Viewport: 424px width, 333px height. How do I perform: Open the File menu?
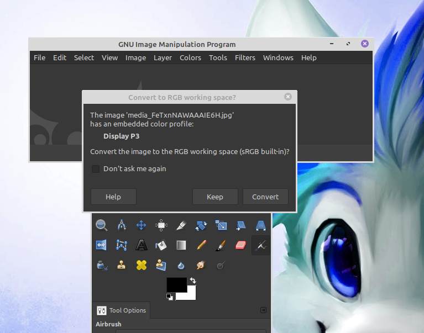click(x=39, y=57)
